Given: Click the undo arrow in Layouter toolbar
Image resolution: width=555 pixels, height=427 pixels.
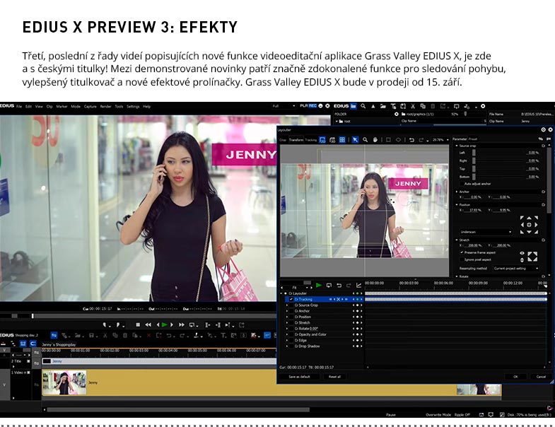Looking at the screenshot, I should 411,140.
